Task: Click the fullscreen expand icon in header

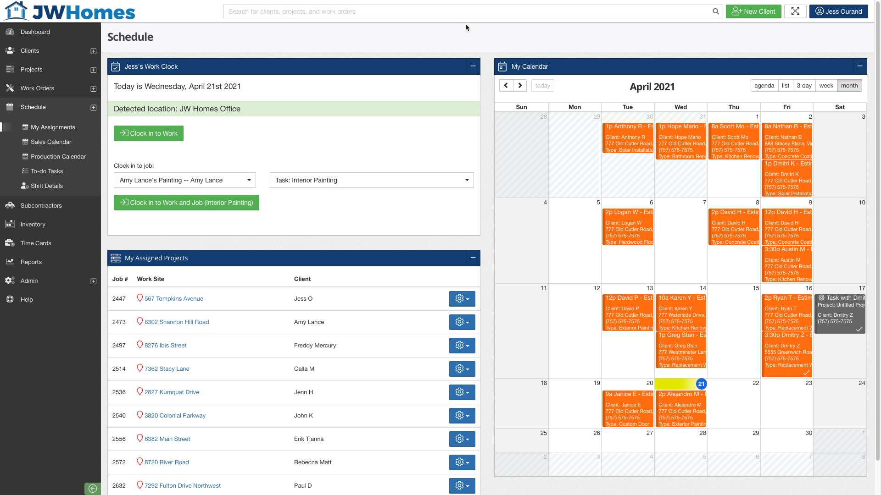Action: tap(795, 11)
